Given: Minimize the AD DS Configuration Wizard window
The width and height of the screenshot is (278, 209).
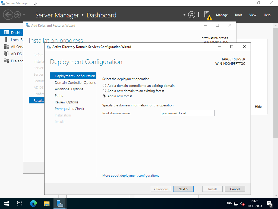Looking at the screenshot, I should pyautogui.click(x=220, y=47).
